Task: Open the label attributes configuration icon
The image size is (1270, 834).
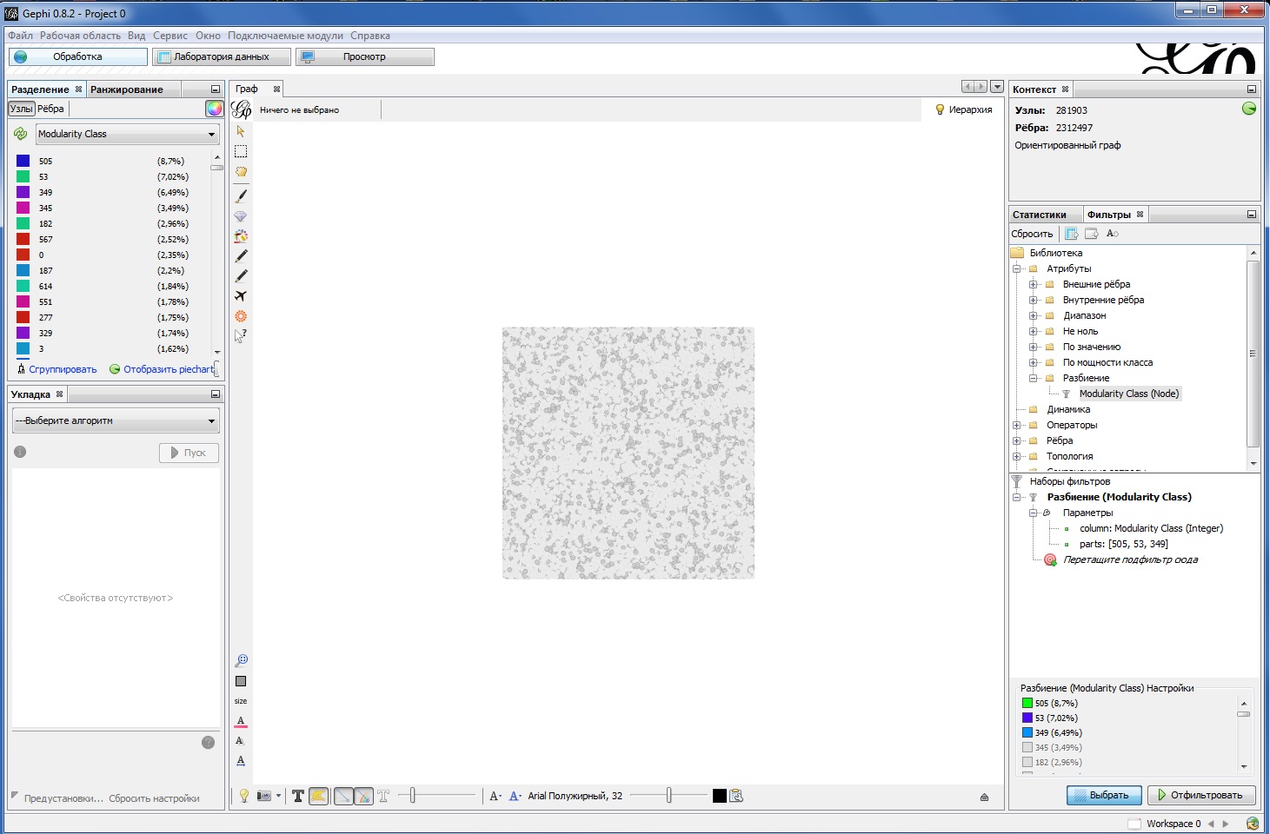Action: click(736, 796)
